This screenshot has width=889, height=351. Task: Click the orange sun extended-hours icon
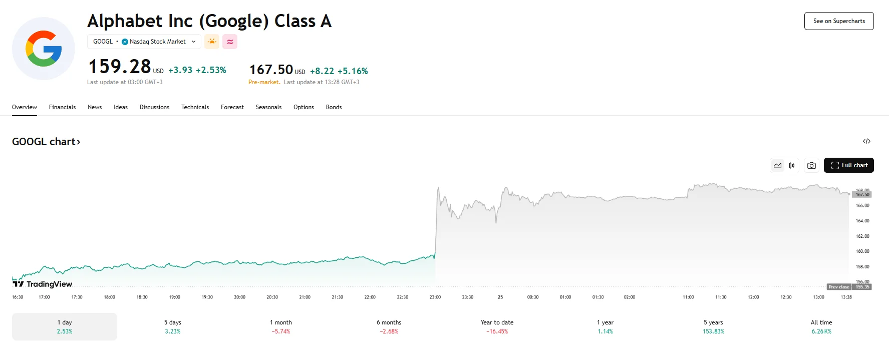click(212, 42)
